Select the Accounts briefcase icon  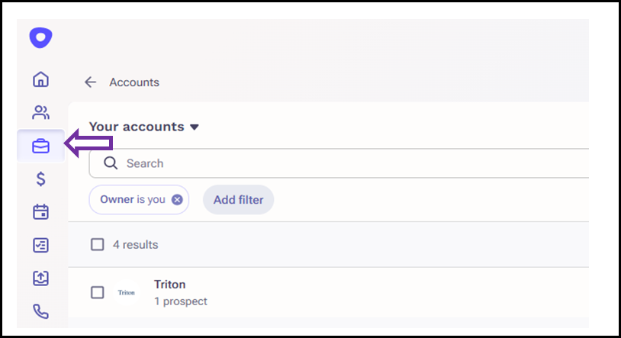pyautogui.click(x=40, y=146)
